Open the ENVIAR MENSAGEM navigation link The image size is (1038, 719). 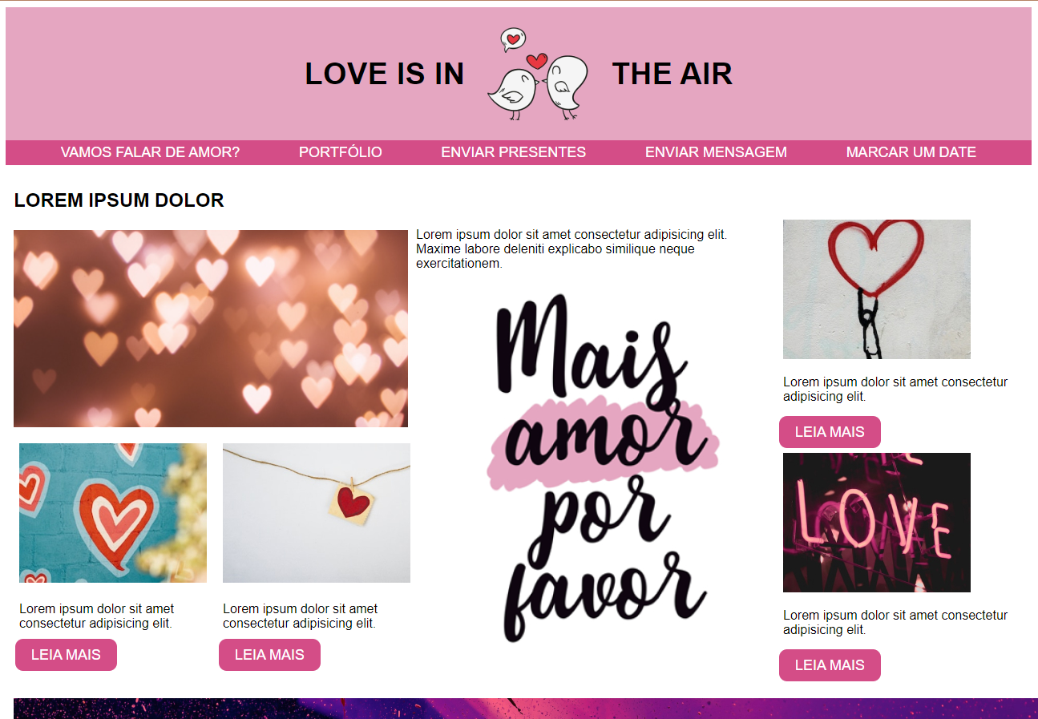coord(716,152)
